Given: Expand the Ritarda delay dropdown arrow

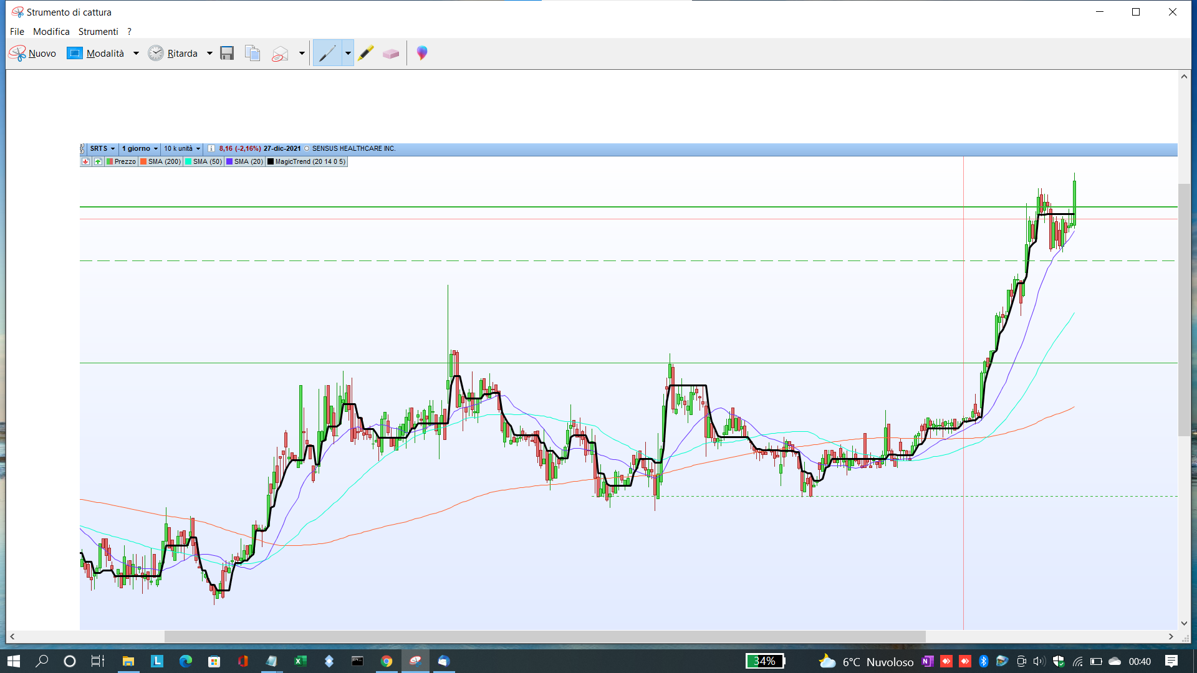Looking at the screenshot, I should point(209,54).
